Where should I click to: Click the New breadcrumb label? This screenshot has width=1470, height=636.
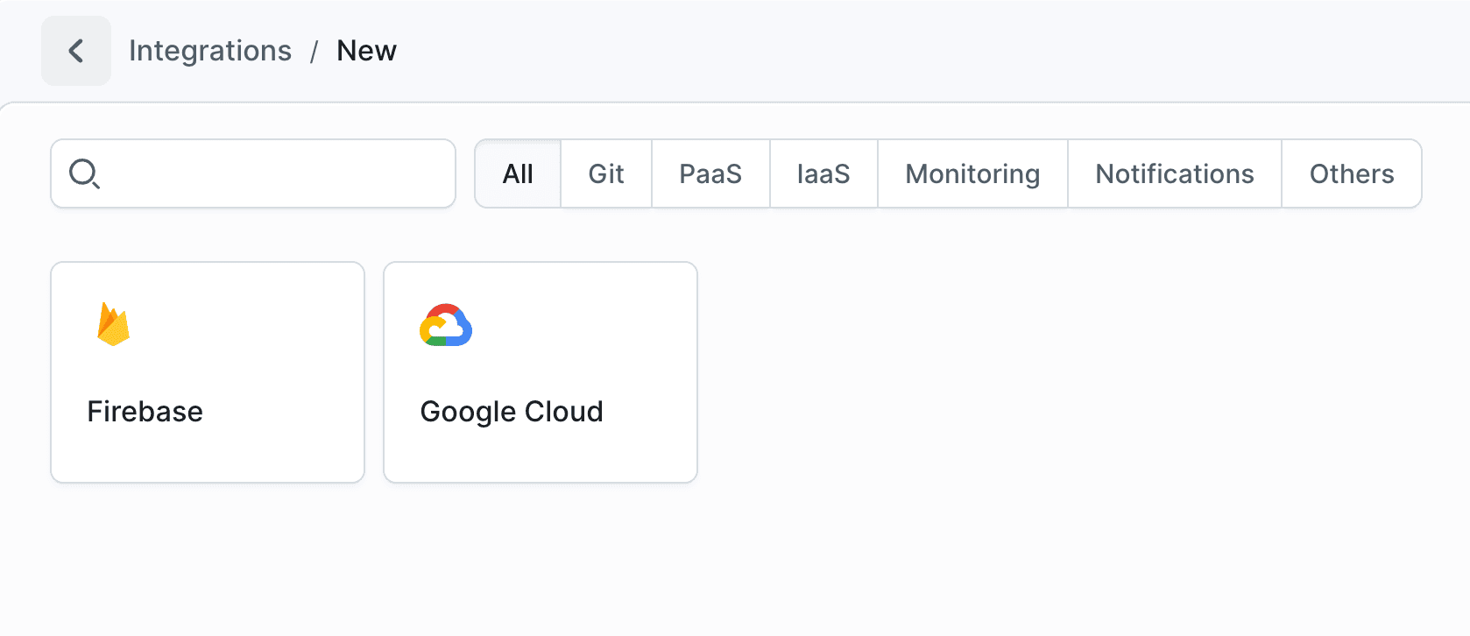point(366,50)
